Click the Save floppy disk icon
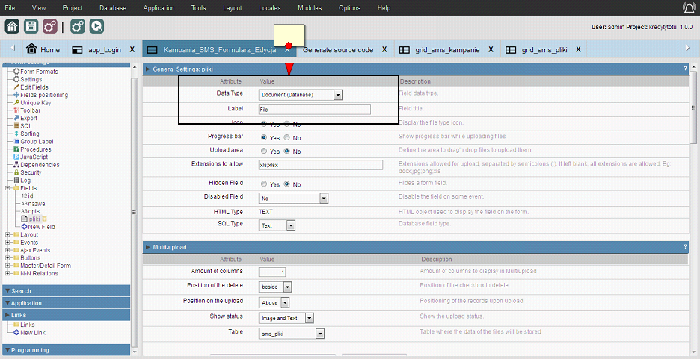700x359 pixels. [x=31, y=26]
